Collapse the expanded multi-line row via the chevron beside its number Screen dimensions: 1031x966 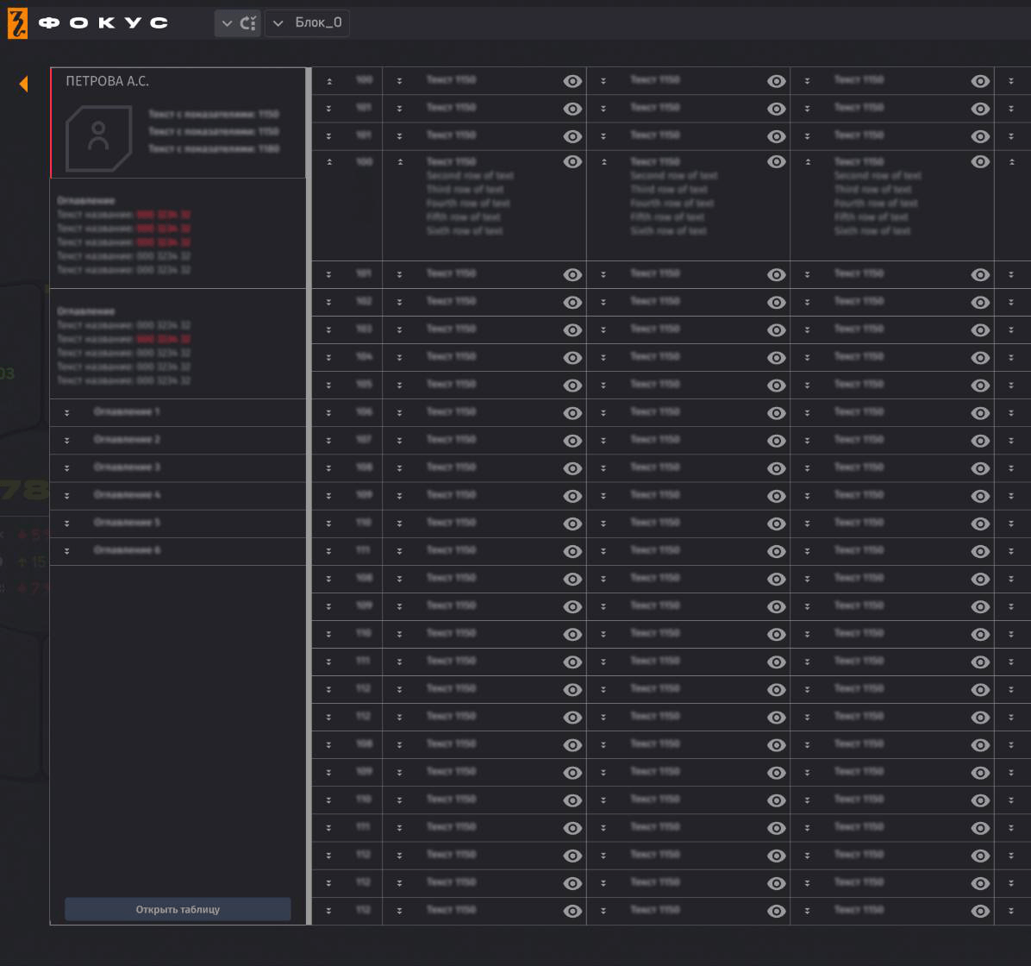328,162
